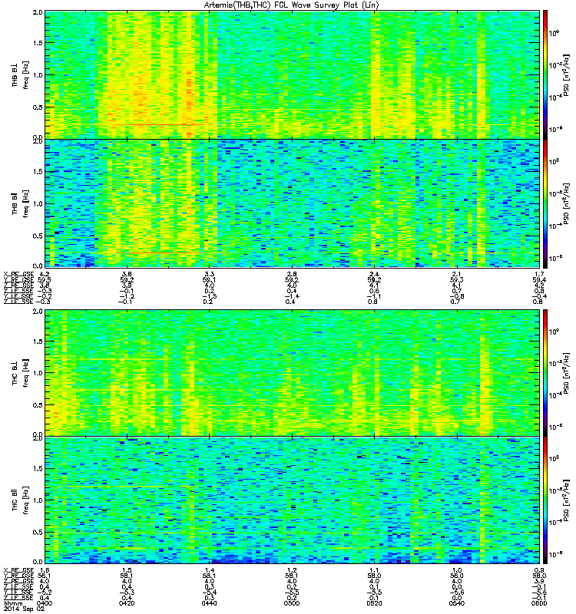576x614 pixels.
Task: Click the plot title 'Artemis(THB,THC) FGL Wave Survey Plot'
Action: 292,5
